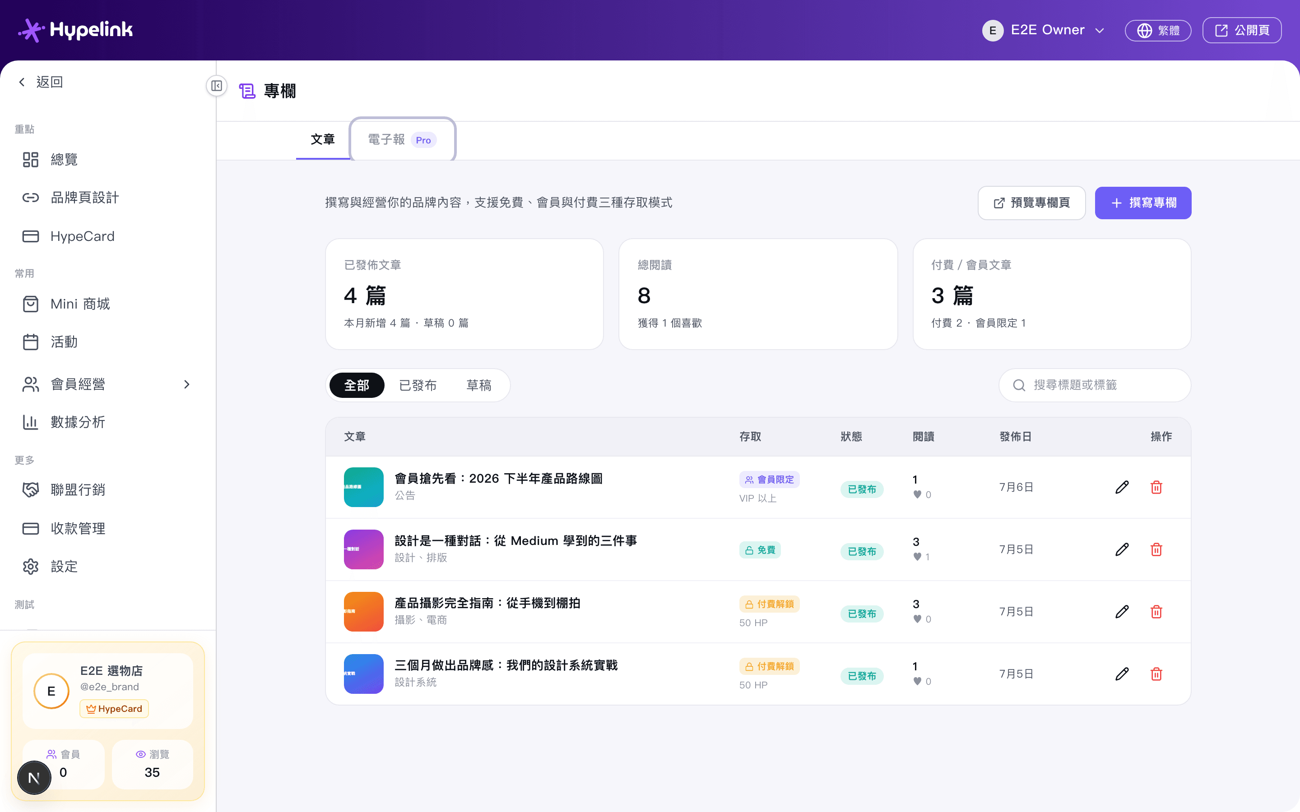Delete the Medium 學到的三件事 article

click(1156, 549)
